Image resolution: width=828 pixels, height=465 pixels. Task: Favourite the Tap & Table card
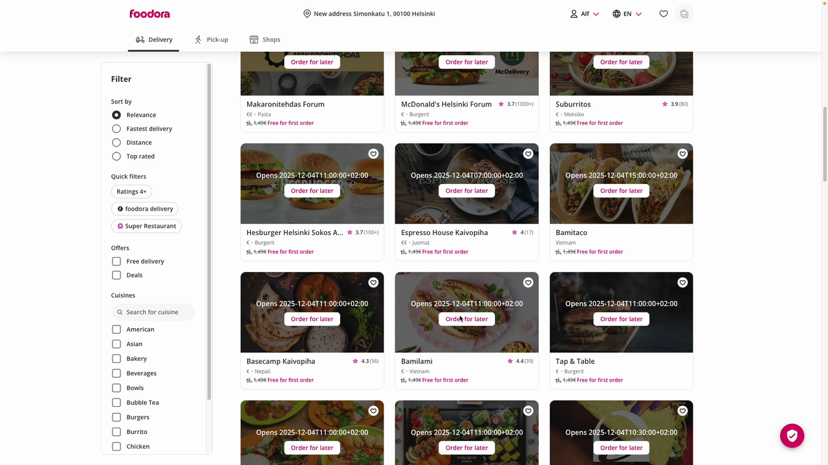tap(682, 282)
